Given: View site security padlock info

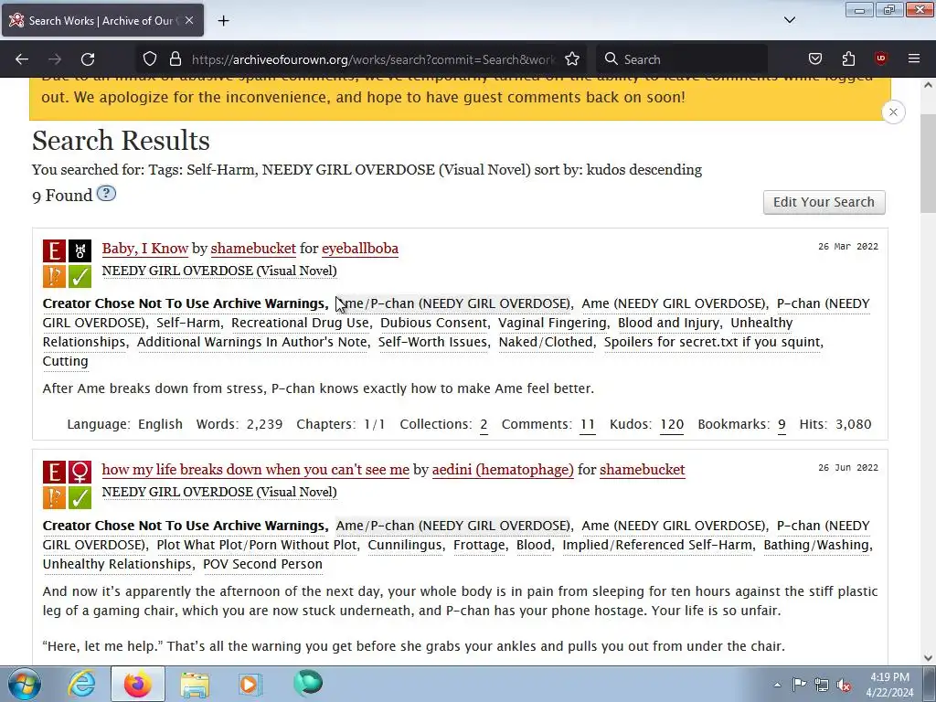Looking at the screenshot, I should pos(175,59).
